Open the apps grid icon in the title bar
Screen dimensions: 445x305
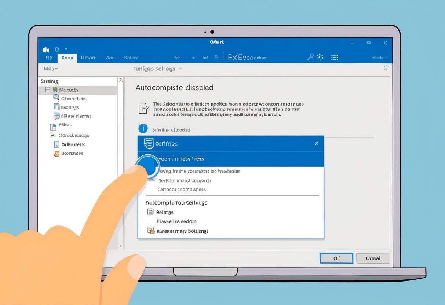click(334, 57)
